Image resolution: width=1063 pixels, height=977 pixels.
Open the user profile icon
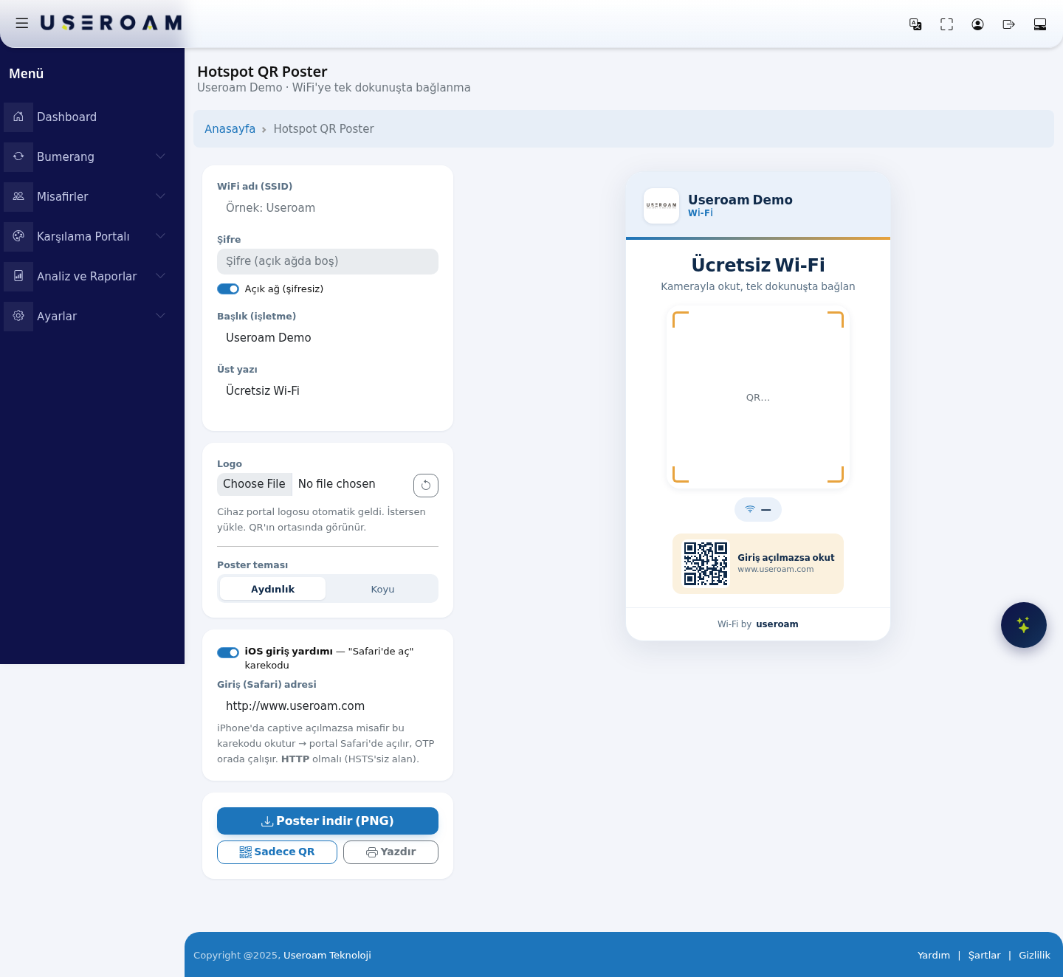(977, 24)
